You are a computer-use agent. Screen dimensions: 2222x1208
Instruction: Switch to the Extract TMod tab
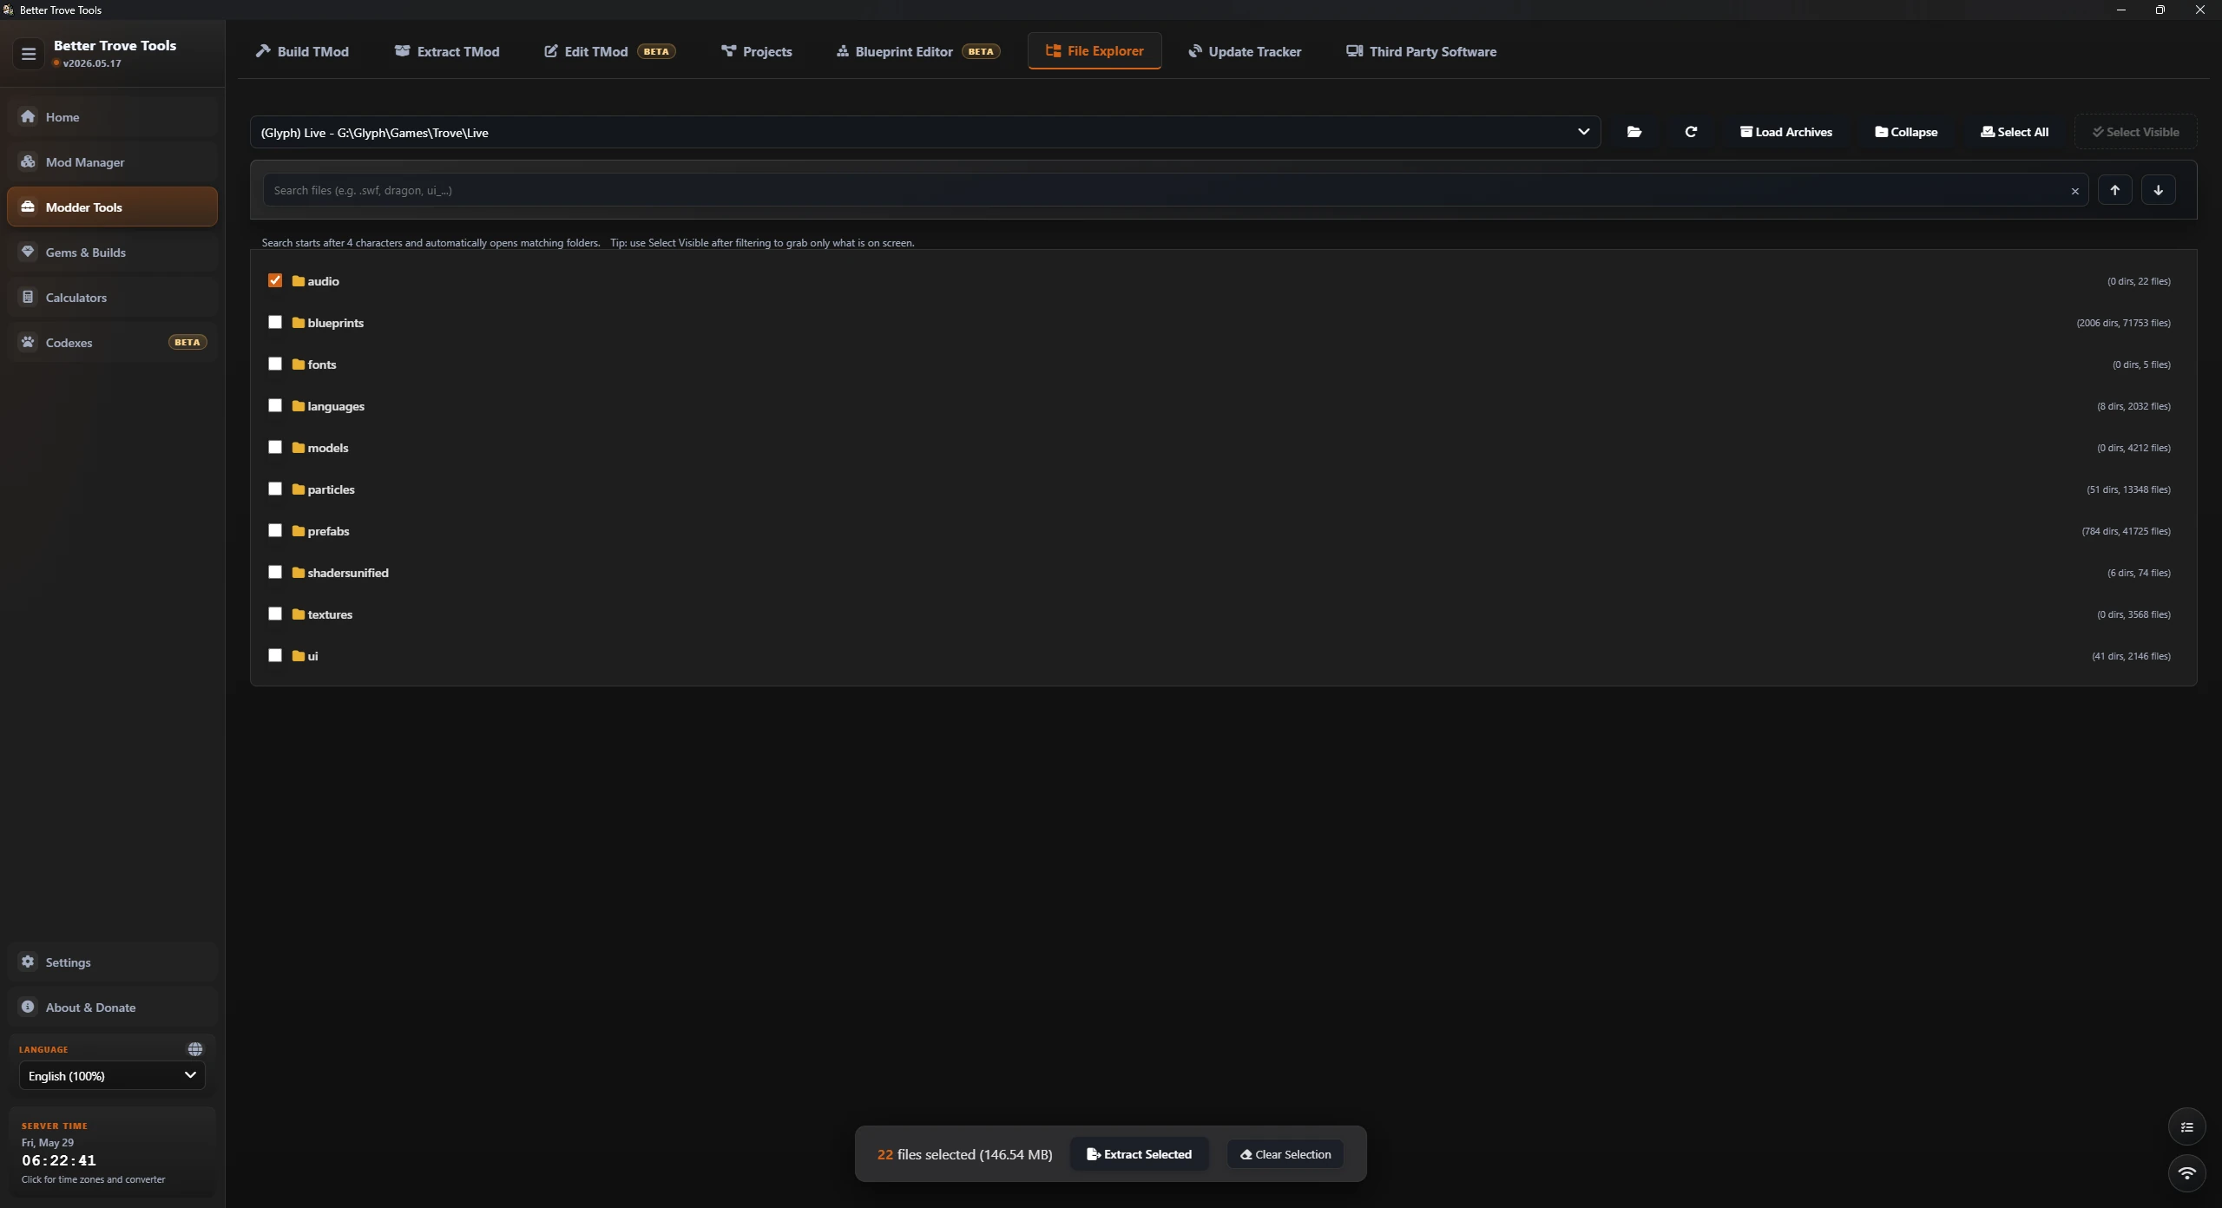tap(447, 51)
